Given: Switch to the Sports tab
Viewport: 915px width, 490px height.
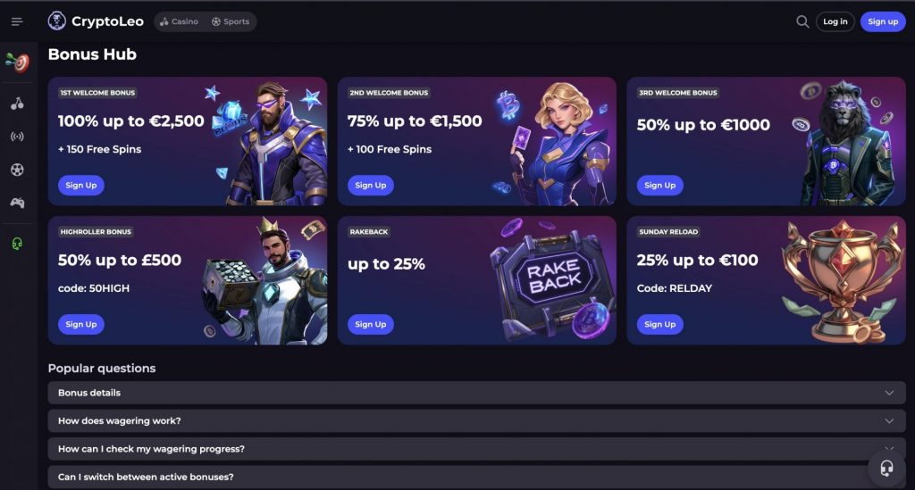Looking at the screenshot, I should tap(231, 21).
